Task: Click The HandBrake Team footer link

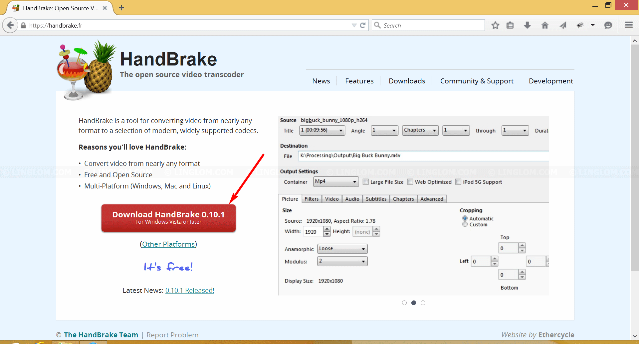Action: pos(101,335)
